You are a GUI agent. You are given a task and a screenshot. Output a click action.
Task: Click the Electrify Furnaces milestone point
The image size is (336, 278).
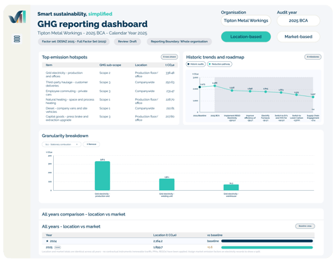265,91
